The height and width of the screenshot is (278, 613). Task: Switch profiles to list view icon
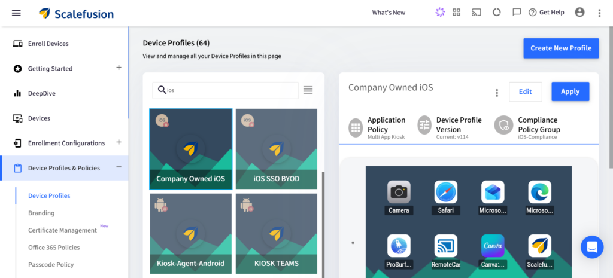pos(308,90)
